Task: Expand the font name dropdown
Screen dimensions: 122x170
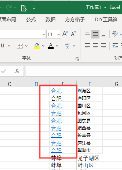Action: click(x=44, y=34)
